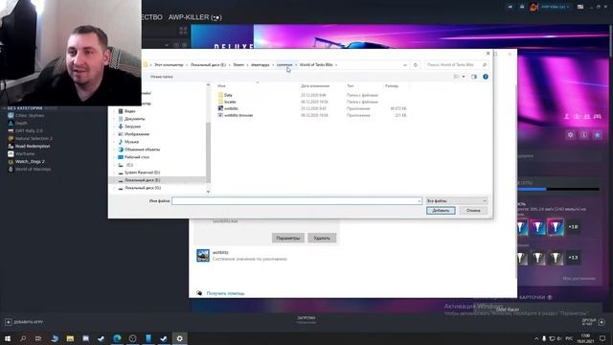The width and height of the screenshot is (613, 345).
Task: Sort files by the Имя column header
Action: [x=221, y=85]
